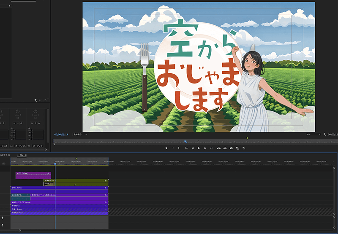This screenshot has width=338, height=234.
Task: Select the Title sequence tab in the timeline
Action: 22,155
